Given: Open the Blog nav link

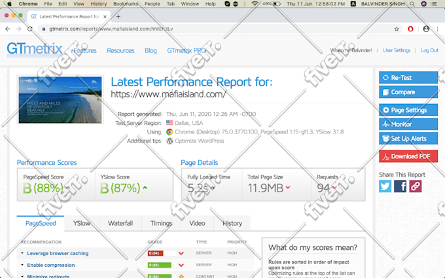Looking at the screenshot, I should click(x=151, y=50).
